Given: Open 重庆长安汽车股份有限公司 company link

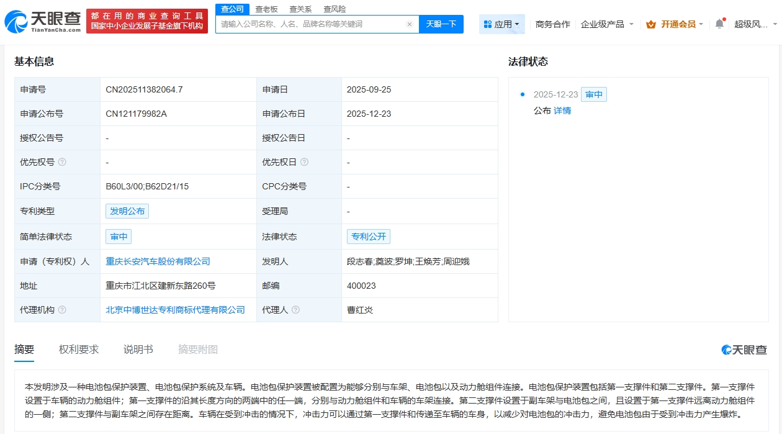Looking at the screenshot, I should point(158,261).
